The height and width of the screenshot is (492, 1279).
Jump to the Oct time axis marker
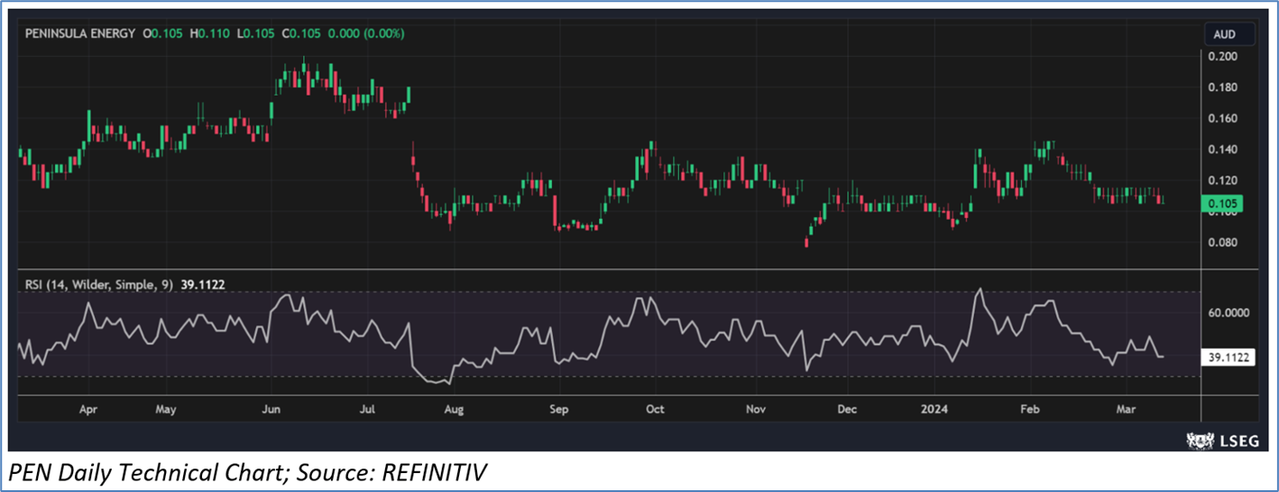tap(655, 409)
